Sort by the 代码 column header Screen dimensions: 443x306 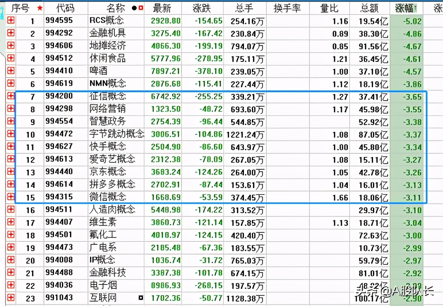click(65, 8)
